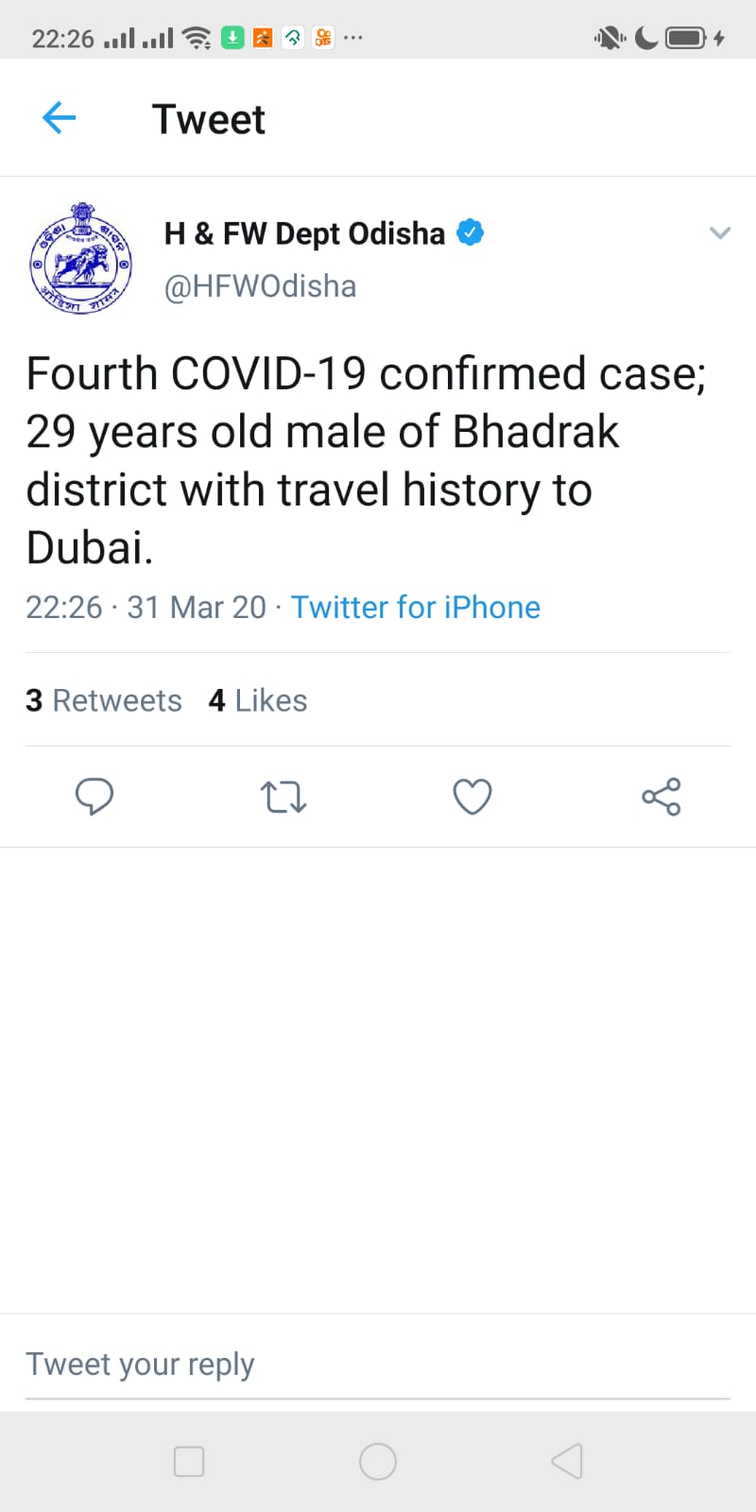Screen dimensions: 756x1512
Task: Expand the tweet options chevron
Action: point(720,232)
